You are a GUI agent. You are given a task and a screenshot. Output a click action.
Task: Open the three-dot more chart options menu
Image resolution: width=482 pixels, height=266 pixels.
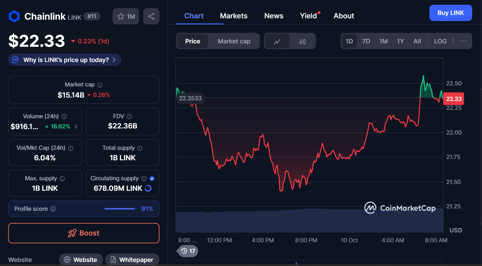(464, 41)
